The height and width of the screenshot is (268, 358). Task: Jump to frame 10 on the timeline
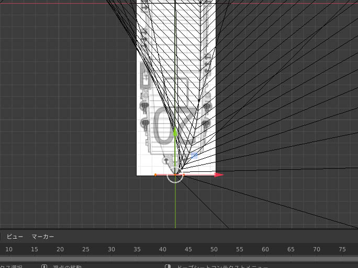pyautogui.click(x=9, y=249)
